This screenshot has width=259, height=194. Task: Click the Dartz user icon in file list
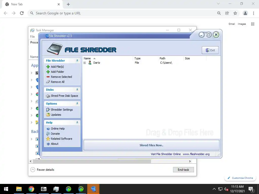tap(90, 63)
